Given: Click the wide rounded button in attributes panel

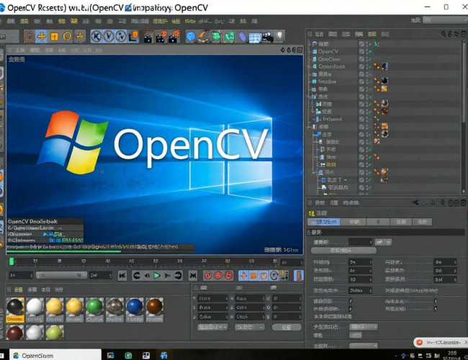Looking at the screenshot, I should coord(343,250).
